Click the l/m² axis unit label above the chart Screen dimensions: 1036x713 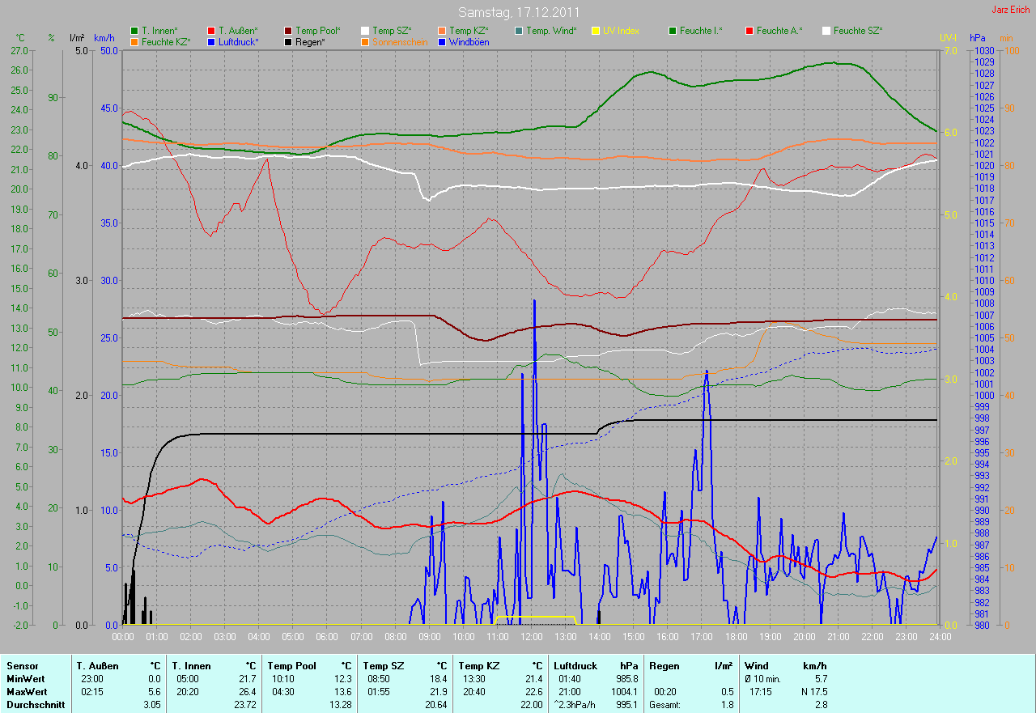point(77,38)
